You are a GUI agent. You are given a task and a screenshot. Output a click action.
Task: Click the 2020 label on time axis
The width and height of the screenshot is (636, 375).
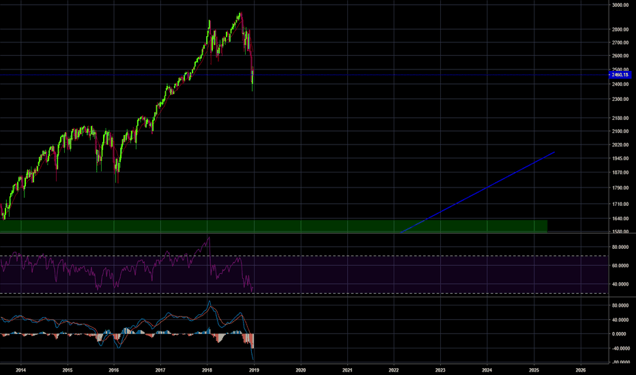[x=300, y=370]
